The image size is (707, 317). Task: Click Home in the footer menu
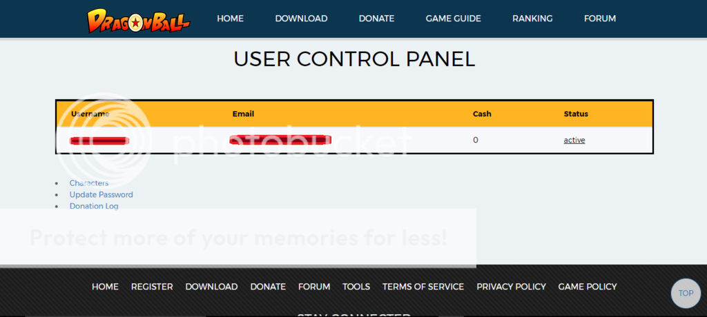pyautogui.click(x=105, y=287)
